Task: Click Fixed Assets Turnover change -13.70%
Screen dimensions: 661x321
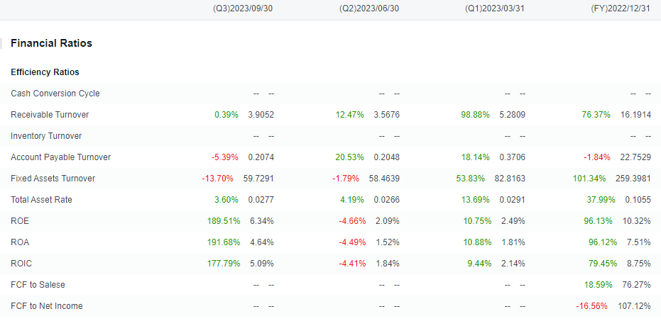Action: point(217,179)
